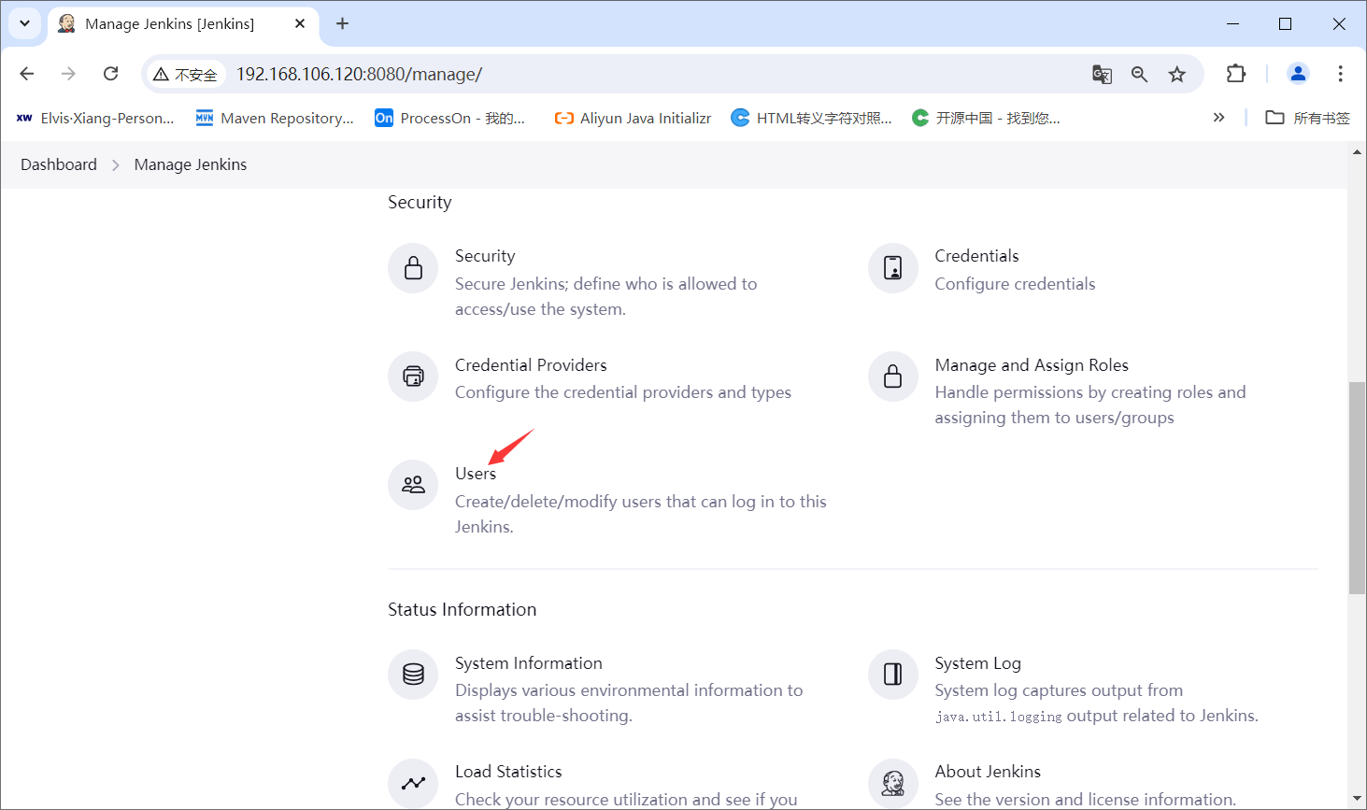Open the Credentials link
Image resolution: width=1367 pixels, height=810 pixels.
(976, 256)
